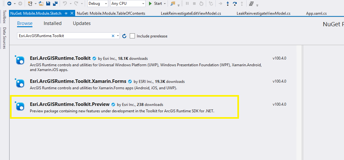The width and height of the screenshot is (344, 160).
Task: Click the Step Into debug icon
Action: pyautogui.click(x=228, y=4)
